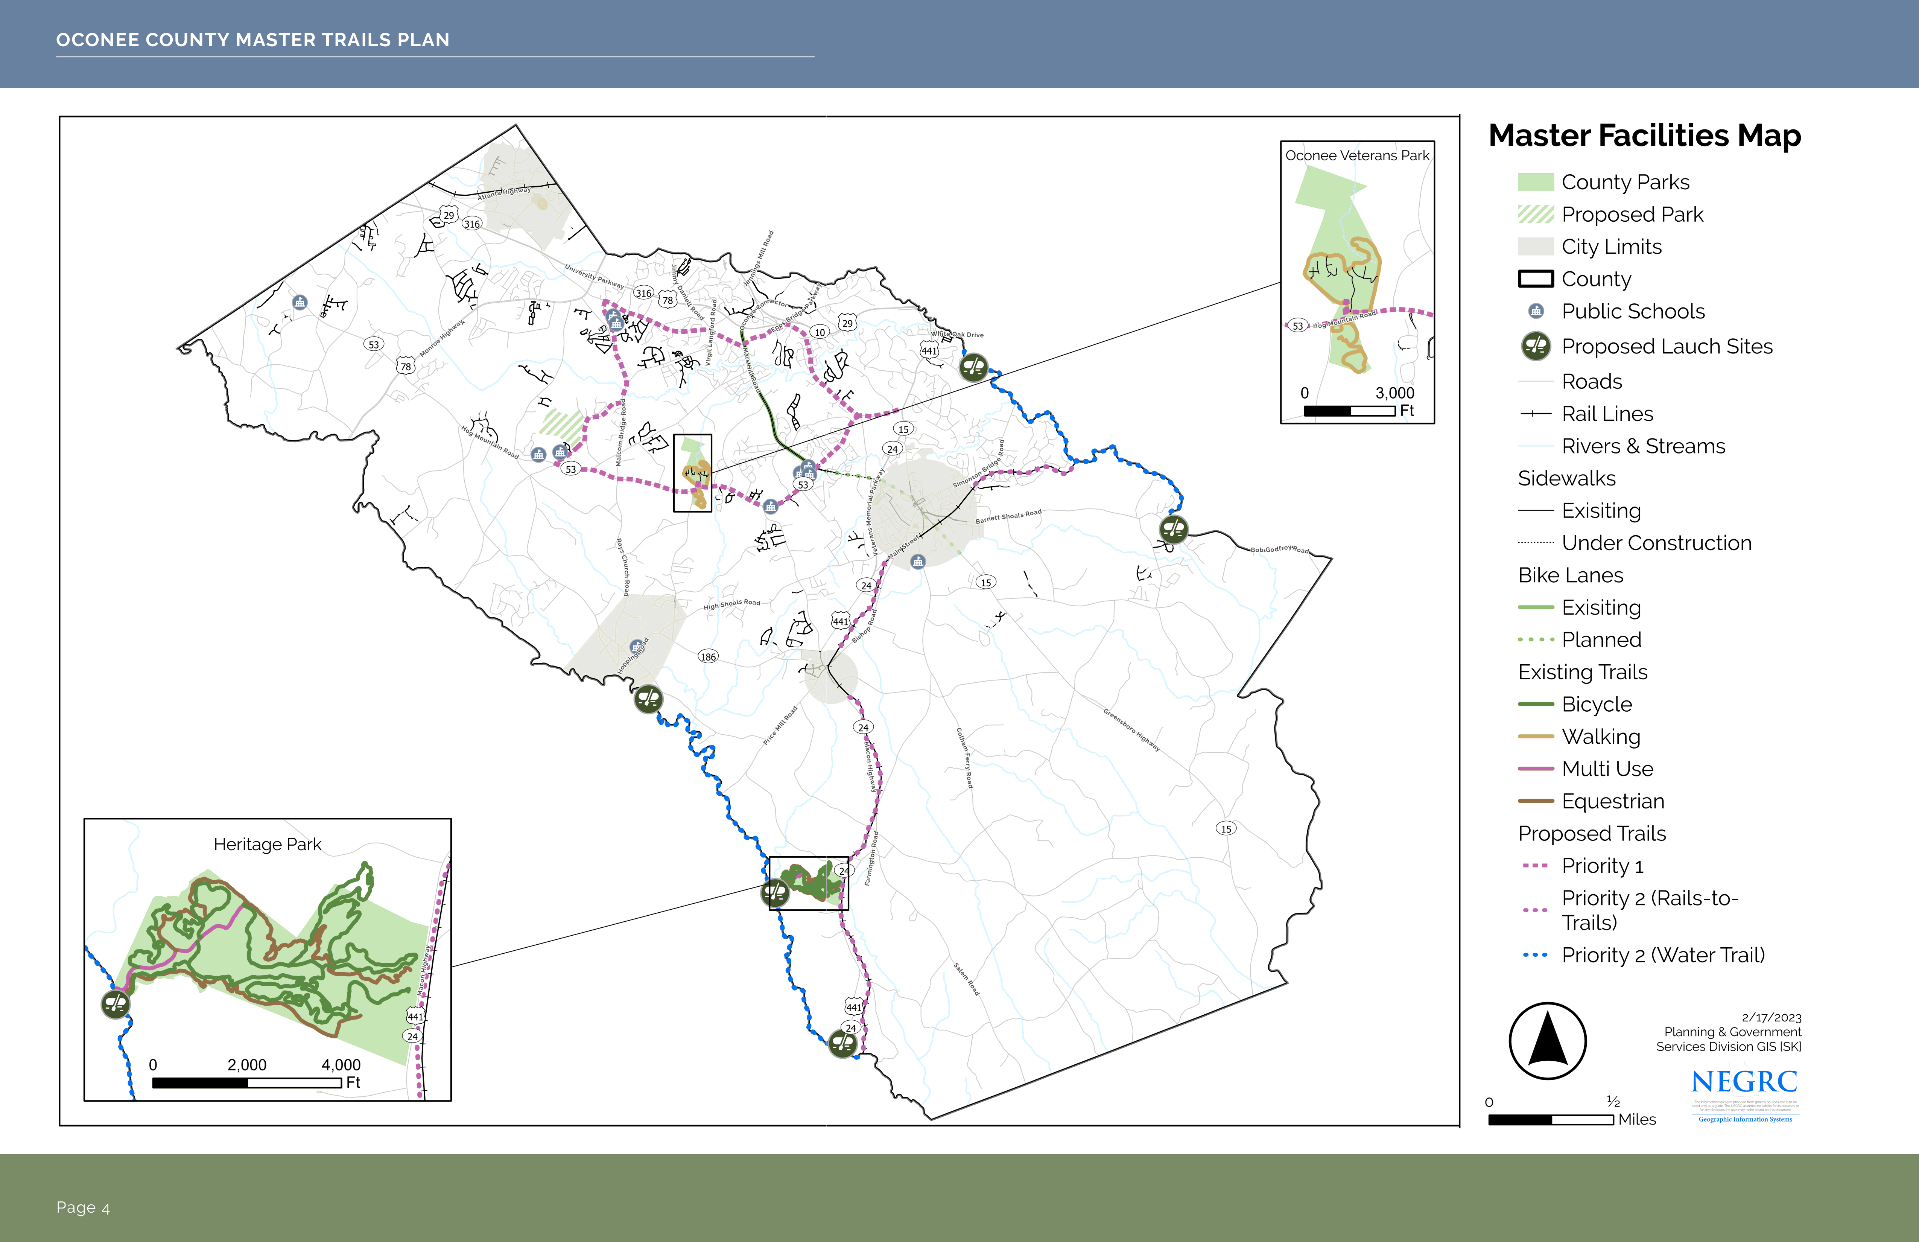Click the Priority 2 (Water Trail) legend entry

(1663, 955)
